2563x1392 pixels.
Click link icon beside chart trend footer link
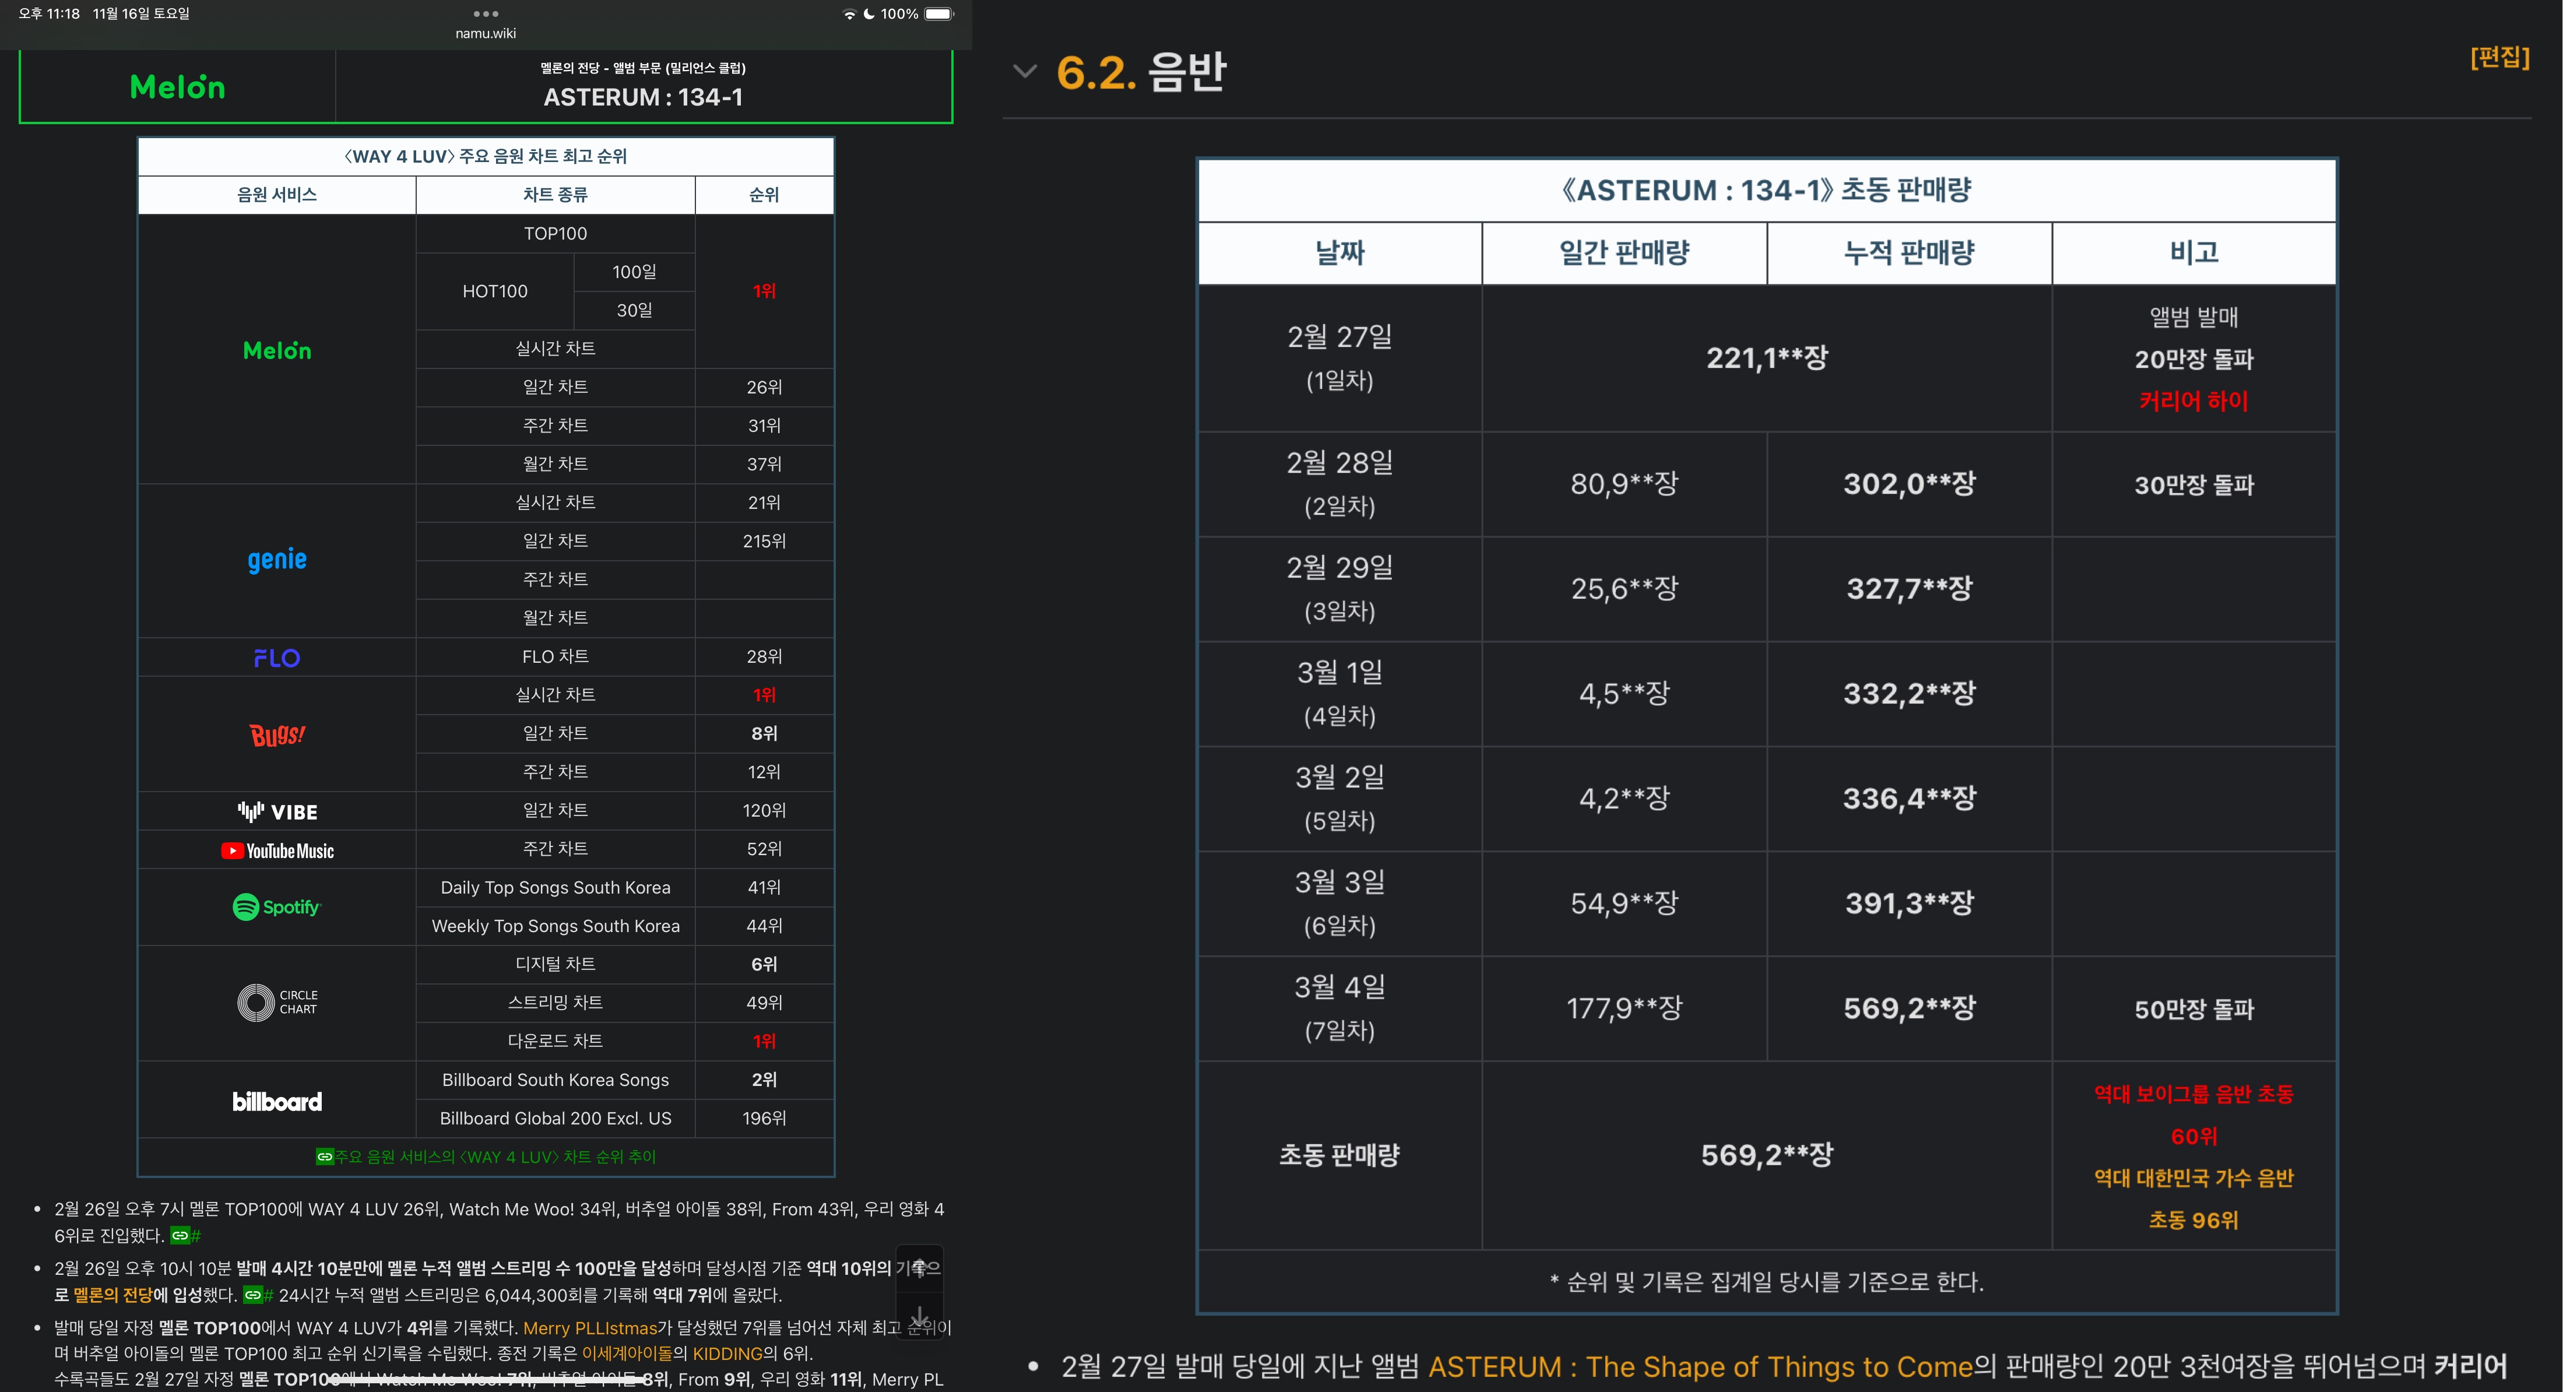coord(324,1156)
